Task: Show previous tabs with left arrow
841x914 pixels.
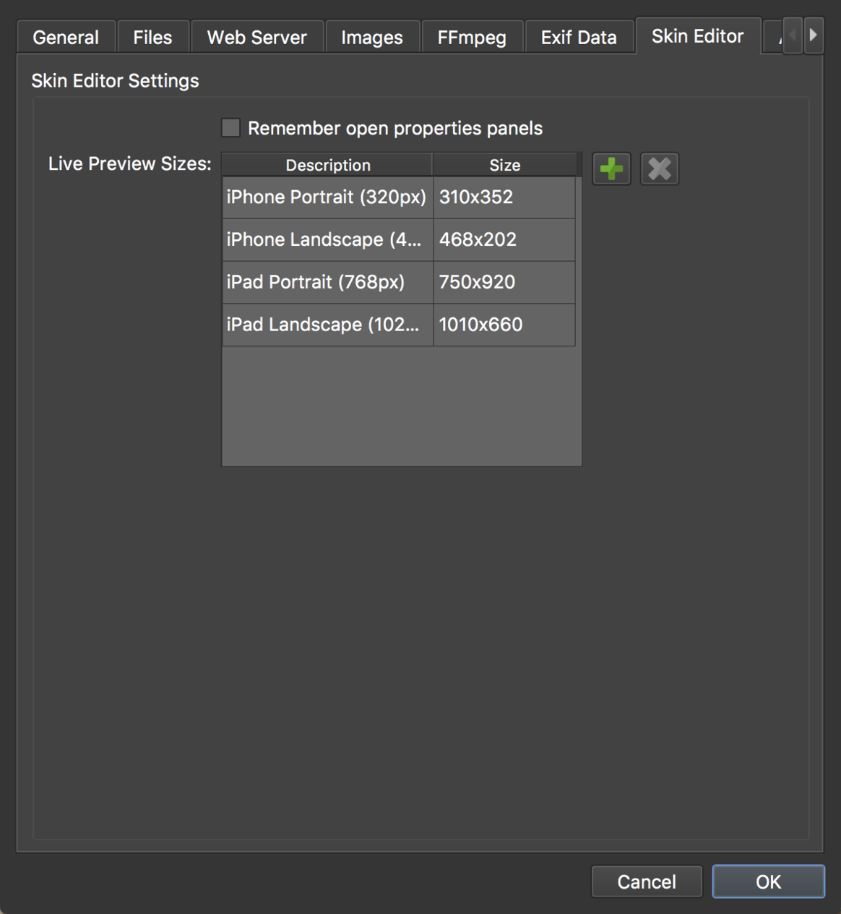Action: [793, 35]
